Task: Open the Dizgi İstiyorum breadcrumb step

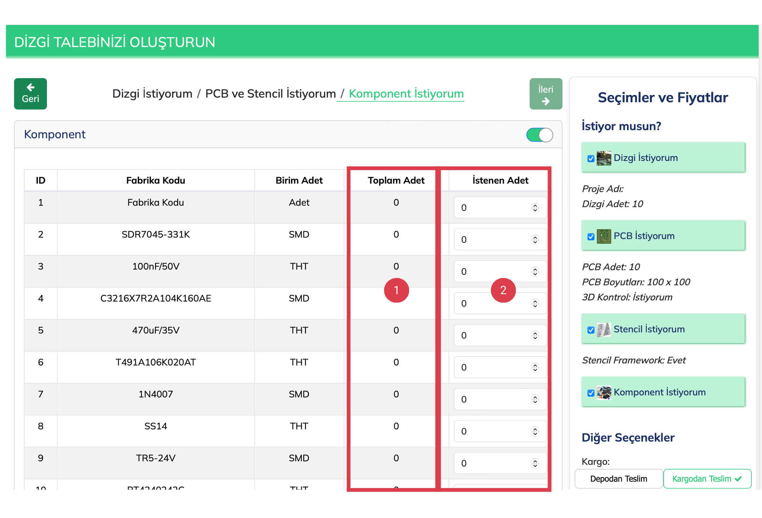Action: tap(152, 94)
